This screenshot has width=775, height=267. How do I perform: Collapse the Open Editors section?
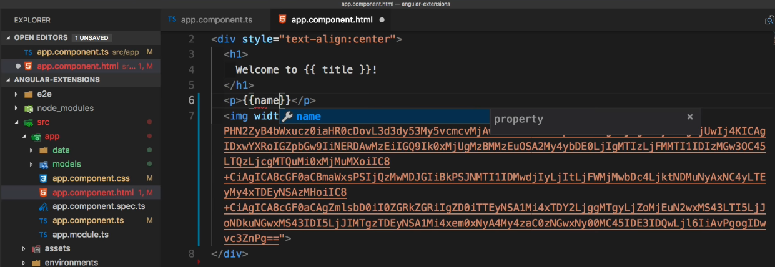click(x=8, y=37)
